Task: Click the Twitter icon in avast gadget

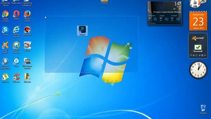Action: coord(199,56)
